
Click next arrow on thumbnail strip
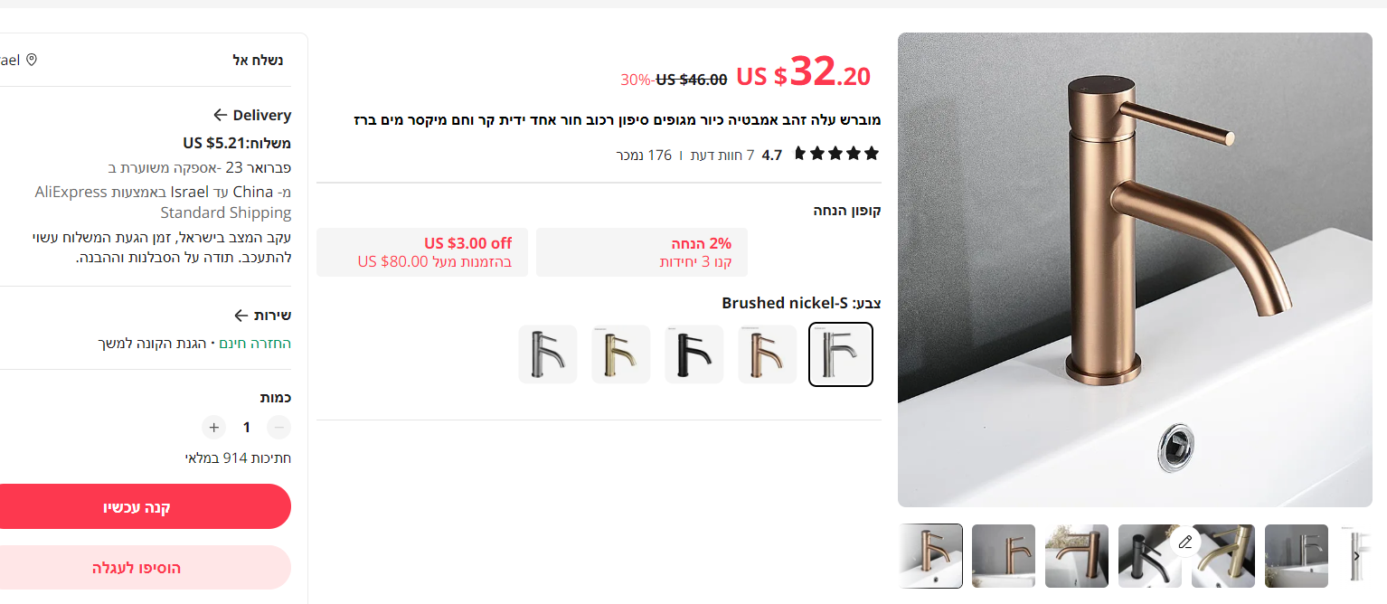[x=1356, y=556]
